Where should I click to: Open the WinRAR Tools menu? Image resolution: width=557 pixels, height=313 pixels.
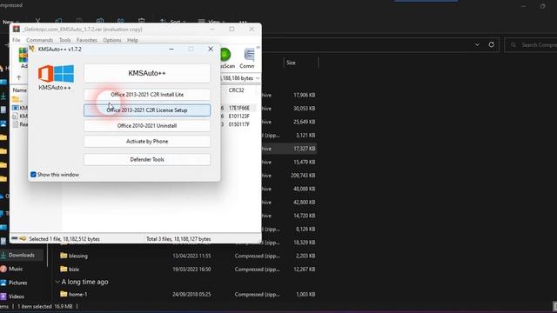coord(65,40)
